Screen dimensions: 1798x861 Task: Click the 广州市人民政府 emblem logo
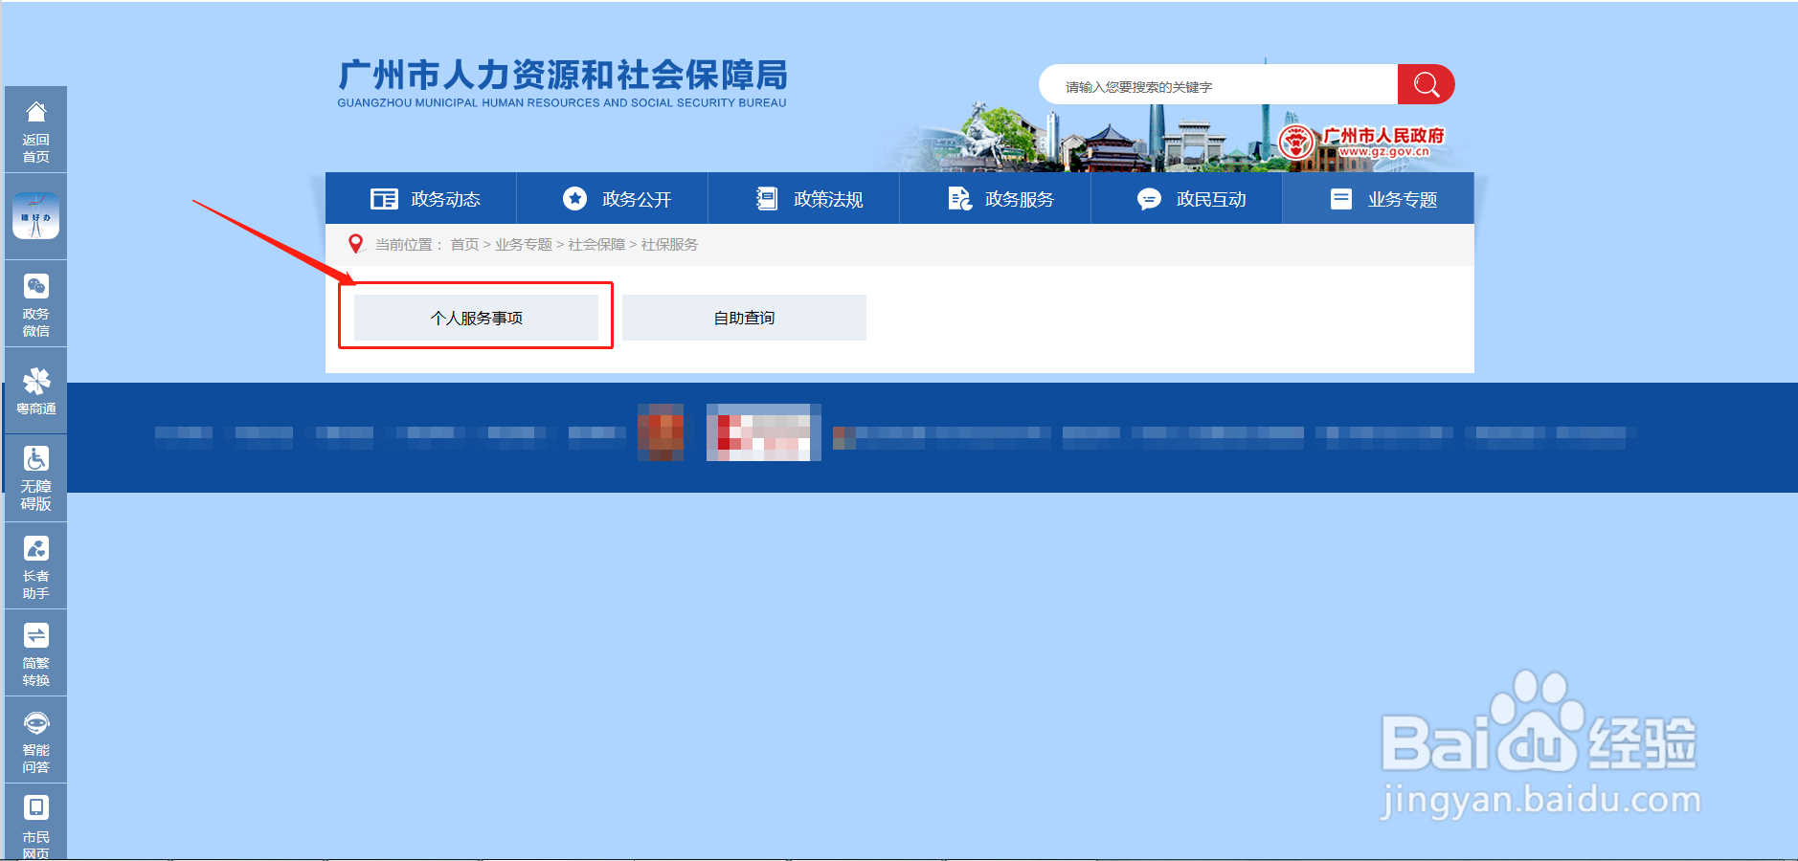[x=1360, y=143]
